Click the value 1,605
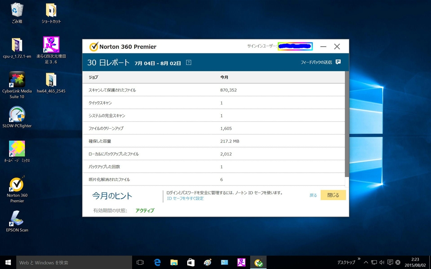431x269 pixels. point(226,129)
